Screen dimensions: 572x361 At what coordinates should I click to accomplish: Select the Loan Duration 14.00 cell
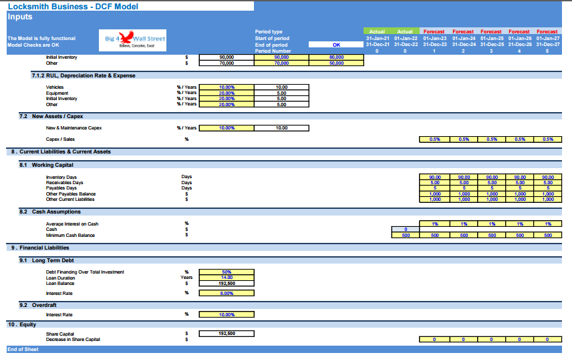click(227, 278)
